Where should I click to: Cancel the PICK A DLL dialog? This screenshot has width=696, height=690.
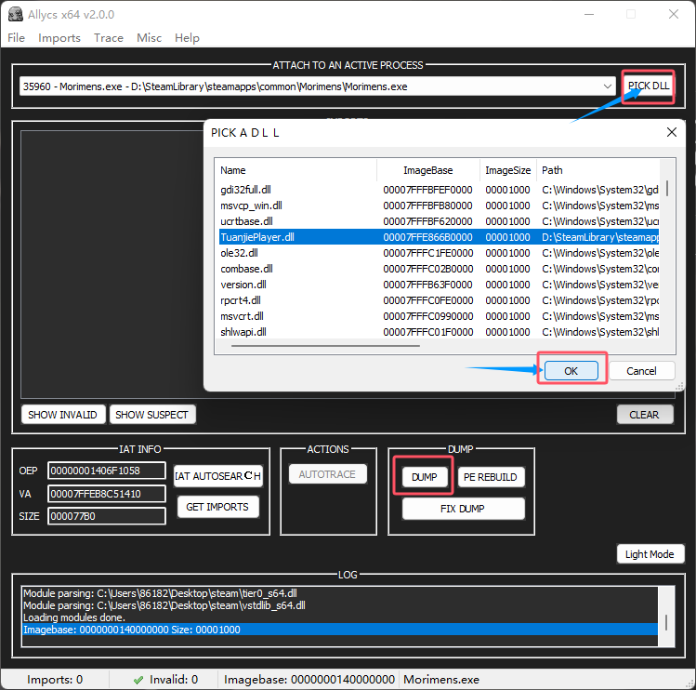(x=641, y=371)
